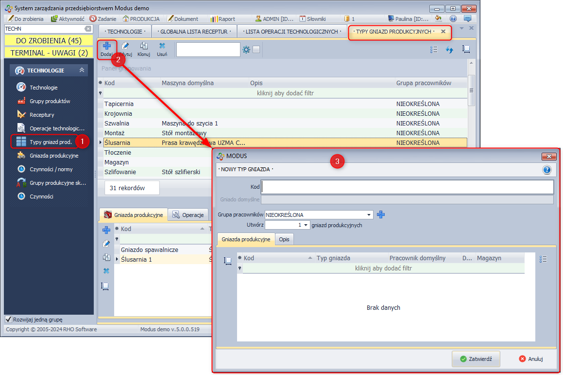Screen dimensions: 563x375
Task: Click the refresh arrows icon in main toolbar
Action: coord(449,50)
